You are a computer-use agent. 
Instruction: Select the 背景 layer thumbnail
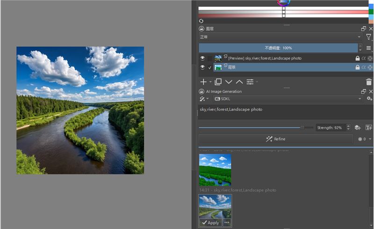pyautogui.click(x=218, y=67)
